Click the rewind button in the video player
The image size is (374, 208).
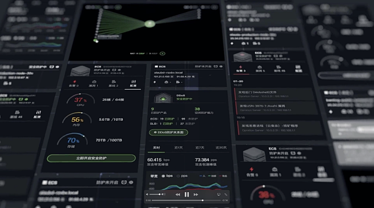[178, 195]
